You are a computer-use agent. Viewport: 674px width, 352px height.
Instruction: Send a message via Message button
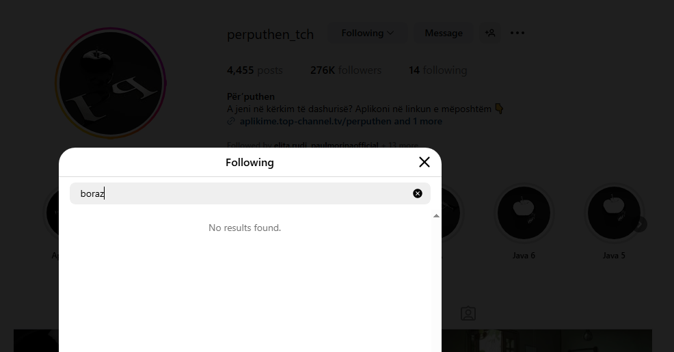click(444, 33)
